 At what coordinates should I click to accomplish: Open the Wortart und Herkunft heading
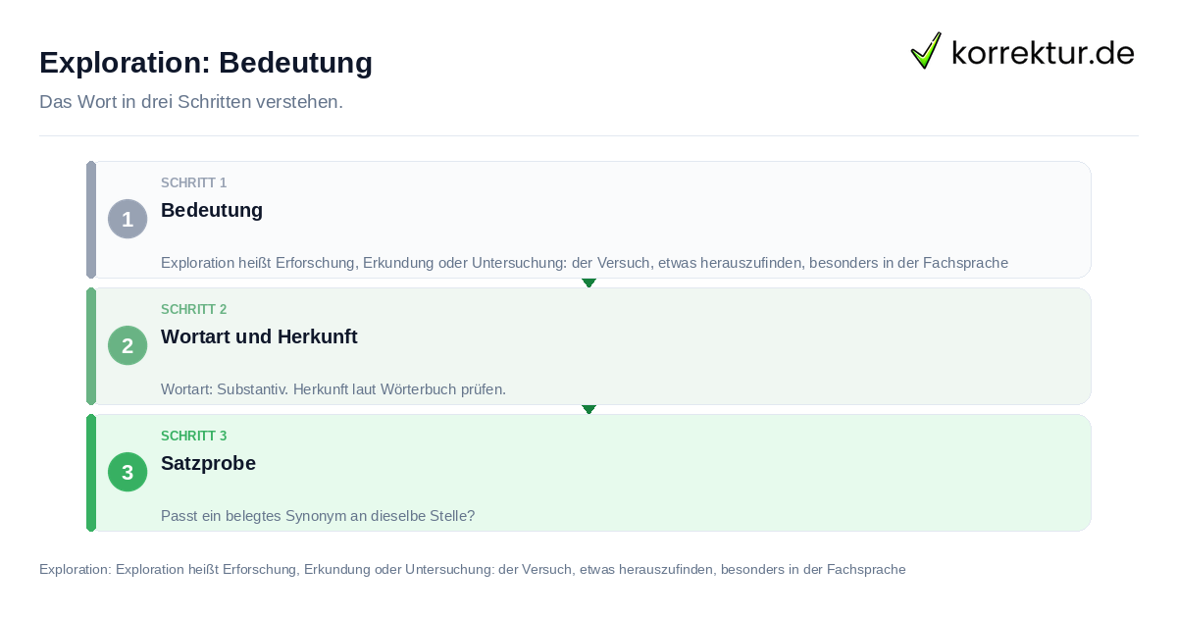pos(259,336)
